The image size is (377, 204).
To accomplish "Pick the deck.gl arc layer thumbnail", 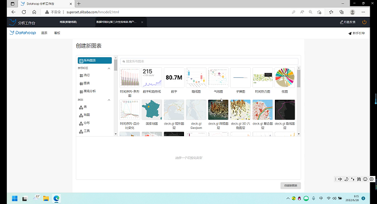I will [x=174, y=110].
